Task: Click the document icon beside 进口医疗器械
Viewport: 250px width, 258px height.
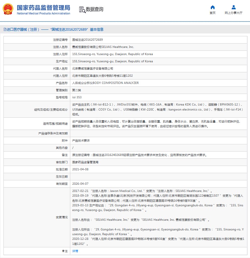Action: (x=5, y=29)
